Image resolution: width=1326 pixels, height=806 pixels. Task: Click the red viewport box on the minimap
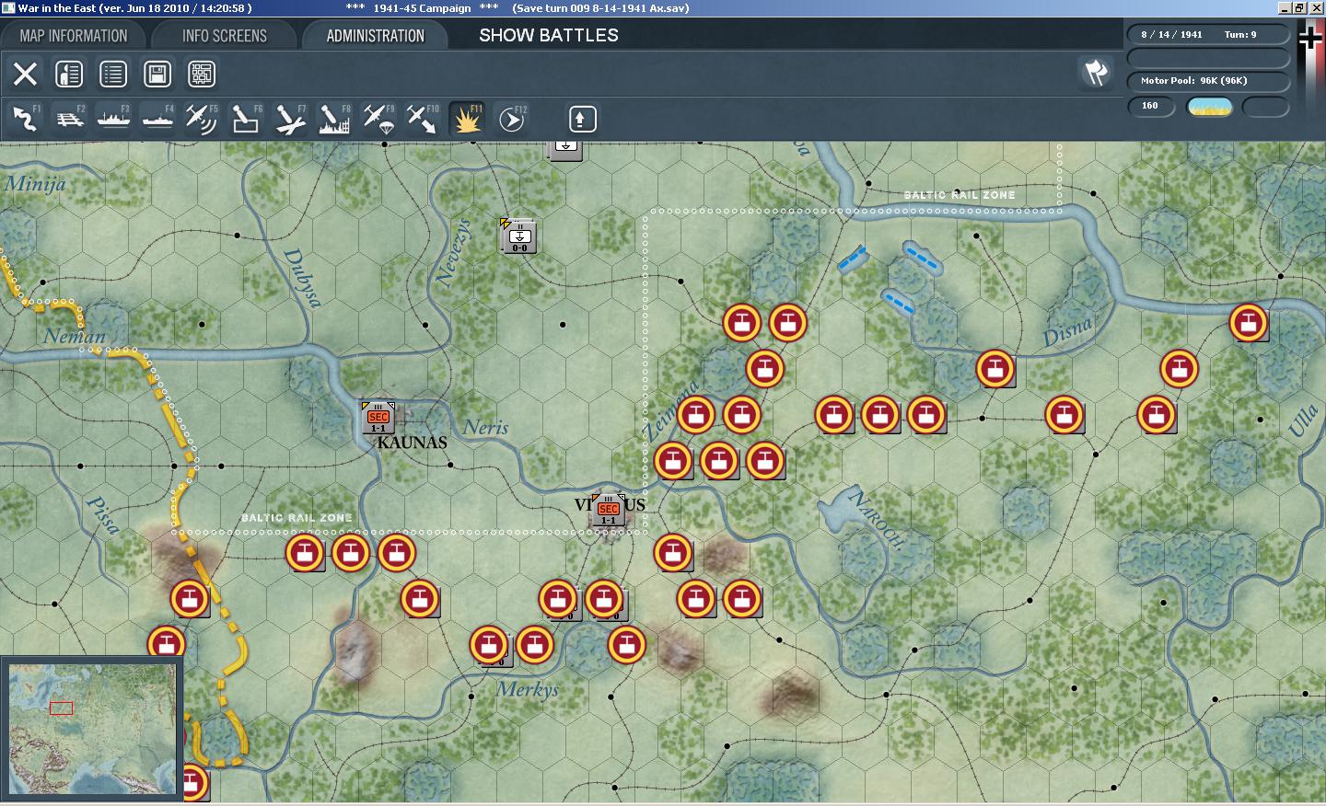[61, 708]
